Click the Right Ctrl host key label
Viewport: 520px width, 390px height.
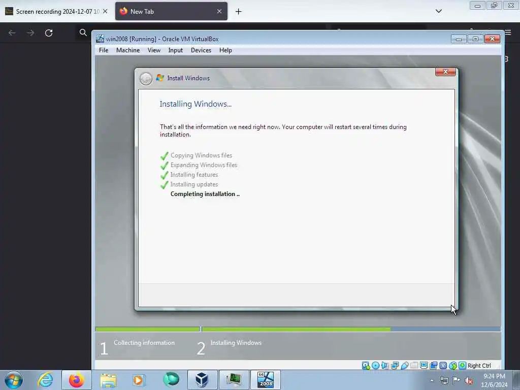[479, 366]
